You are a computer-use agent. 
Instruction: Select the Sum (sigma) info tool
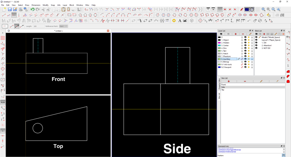click(x=288, y=65)
